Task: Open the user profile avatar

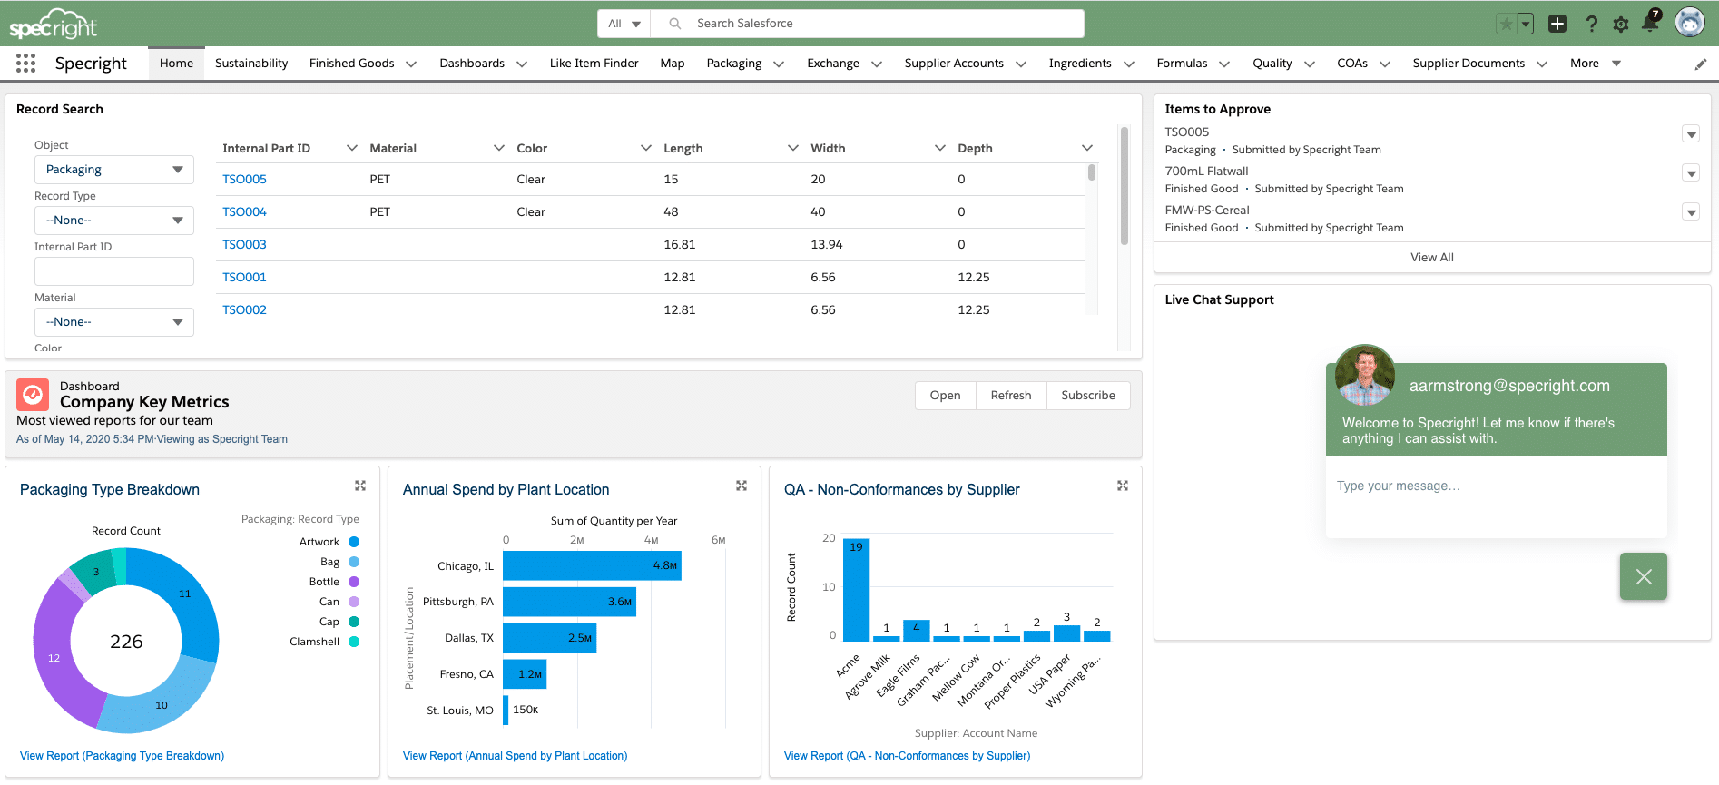Action: [1690, 23]
